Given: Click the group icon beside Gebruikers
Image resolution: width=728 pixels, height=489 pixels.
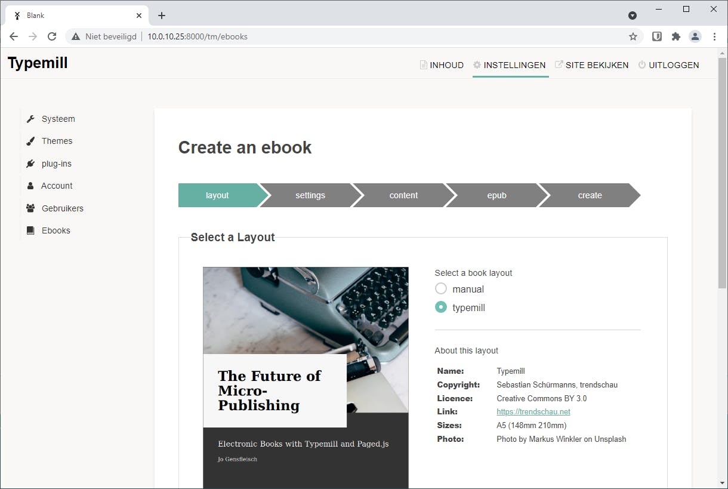Looking at the screenshot, I should (30, 208).
